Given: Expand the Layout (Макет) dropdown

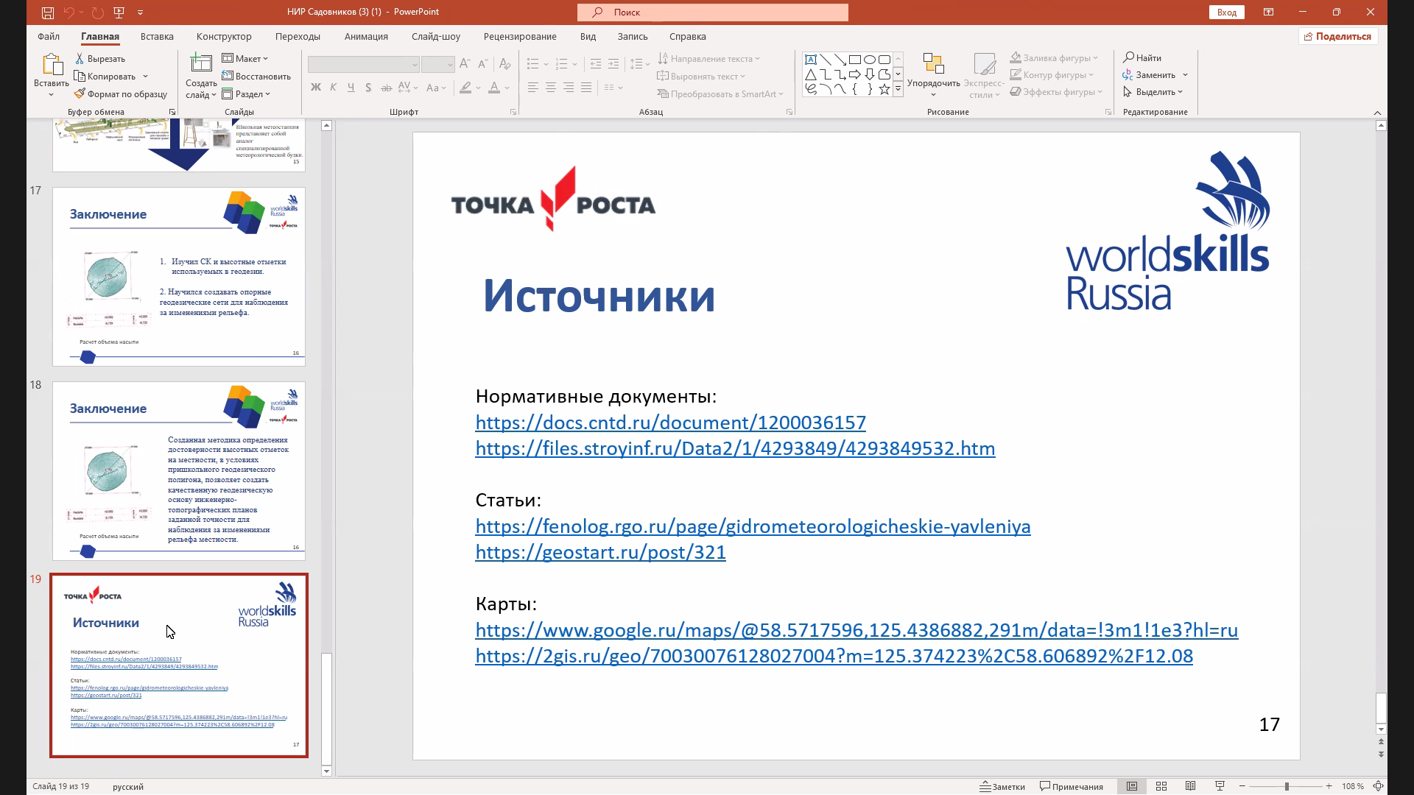Looking at the screenshot, I should pyautogui.click(x=246, y=58).
